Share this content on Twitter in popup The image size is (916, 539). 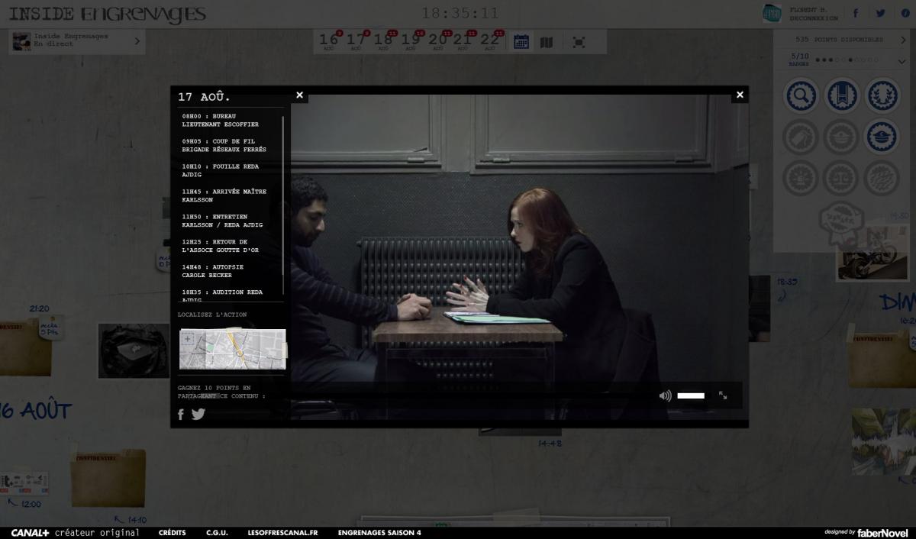tap(198, 414)
